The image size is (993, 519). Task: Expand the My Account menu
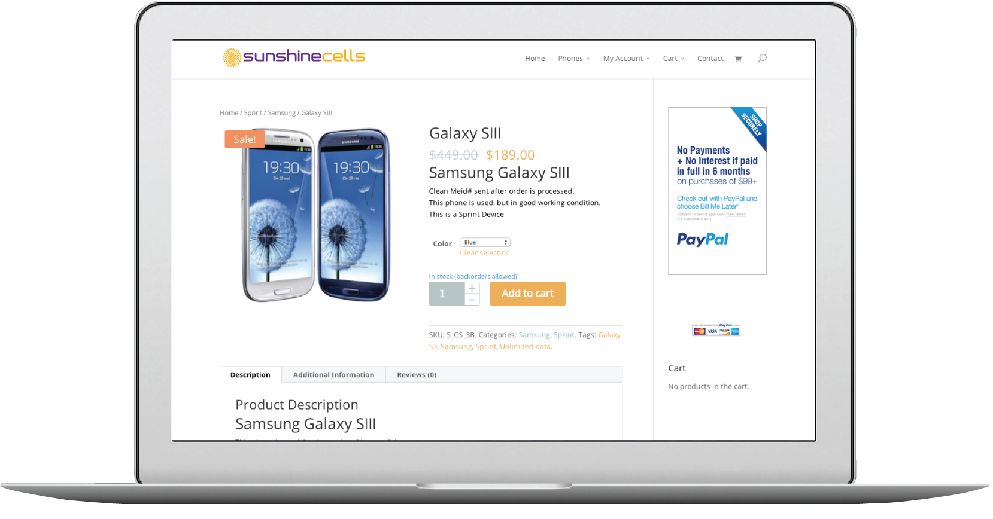pyautogui.click(x=626, y=59)
